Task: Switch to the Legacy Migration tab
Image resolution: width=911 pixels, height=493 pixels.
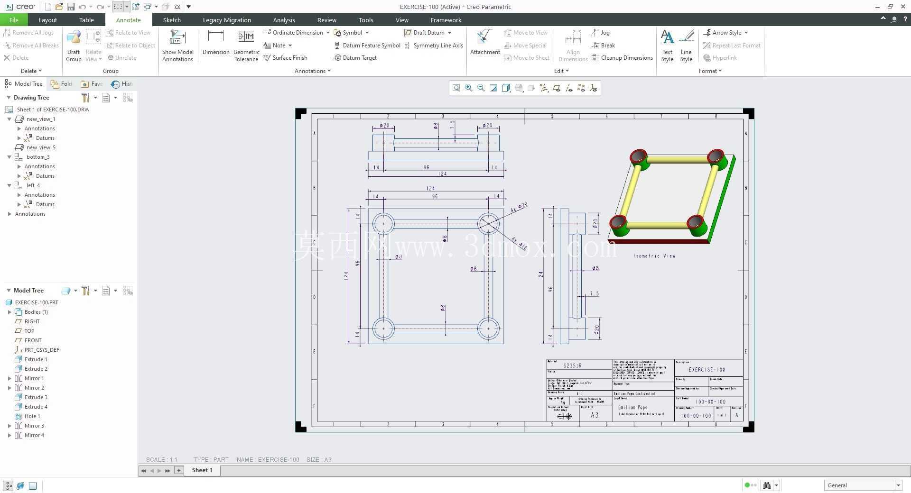Action: [227, 20]
